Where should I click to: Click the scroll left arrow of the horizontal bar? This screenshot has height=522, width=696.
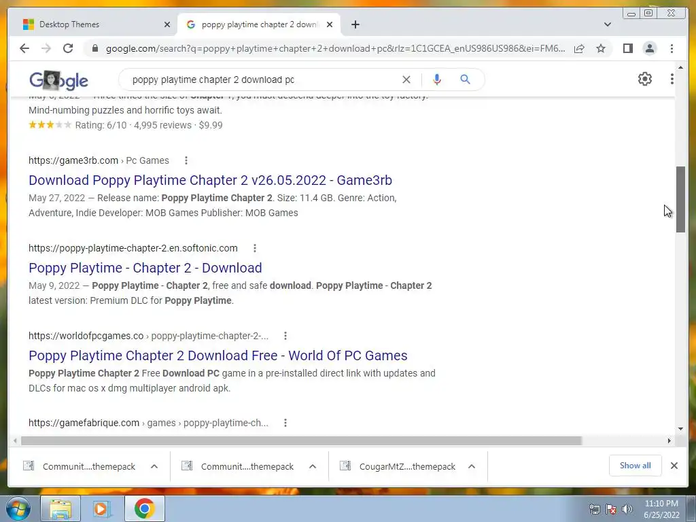[x=16, y=440]
